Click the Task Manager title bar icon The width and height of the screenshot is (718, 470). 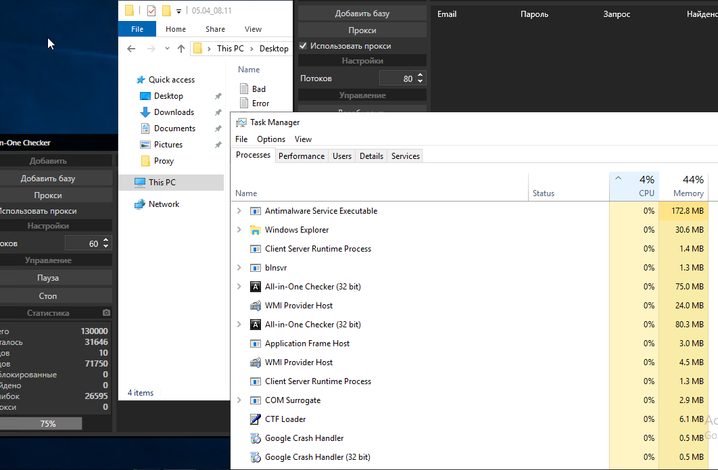(x=241, y=122)
